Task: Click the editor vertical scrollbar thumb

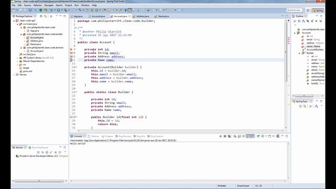Action: pos(286,51)
